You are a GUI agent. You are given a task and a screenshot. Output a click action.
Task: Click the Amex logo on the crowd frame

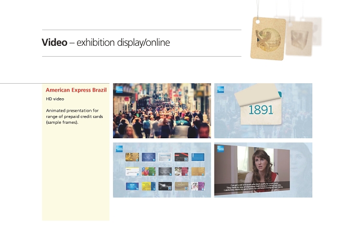pos(119,89)
